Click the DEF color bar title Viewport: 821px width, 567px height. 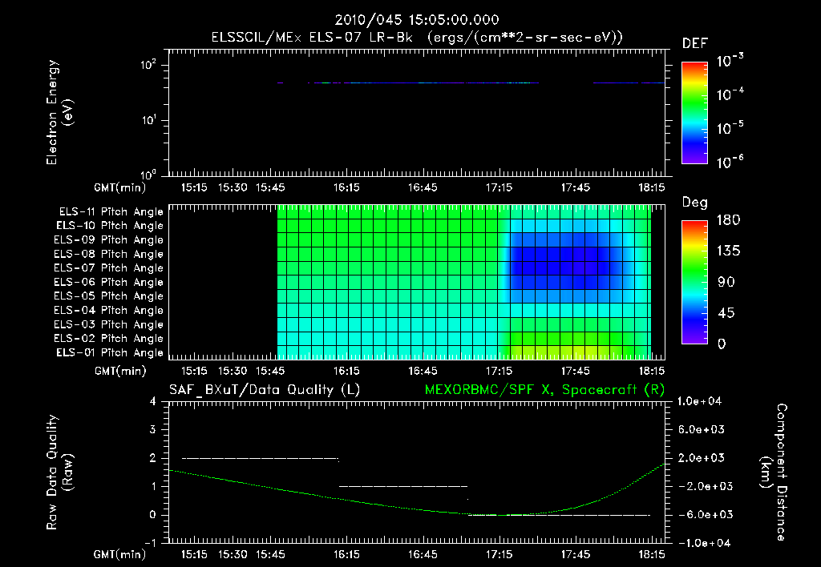tap(695, 44)
